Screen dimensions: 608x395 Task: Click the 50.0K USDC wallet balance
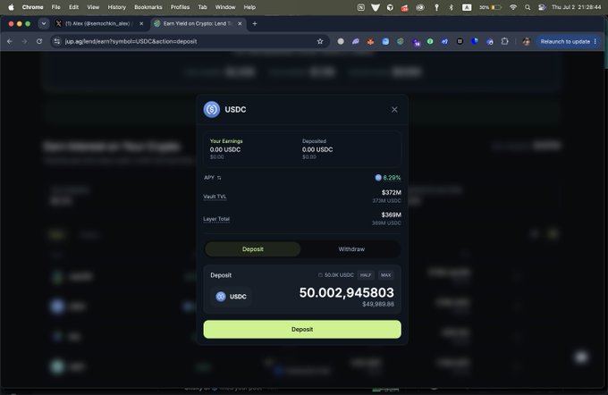coord(336,275)
